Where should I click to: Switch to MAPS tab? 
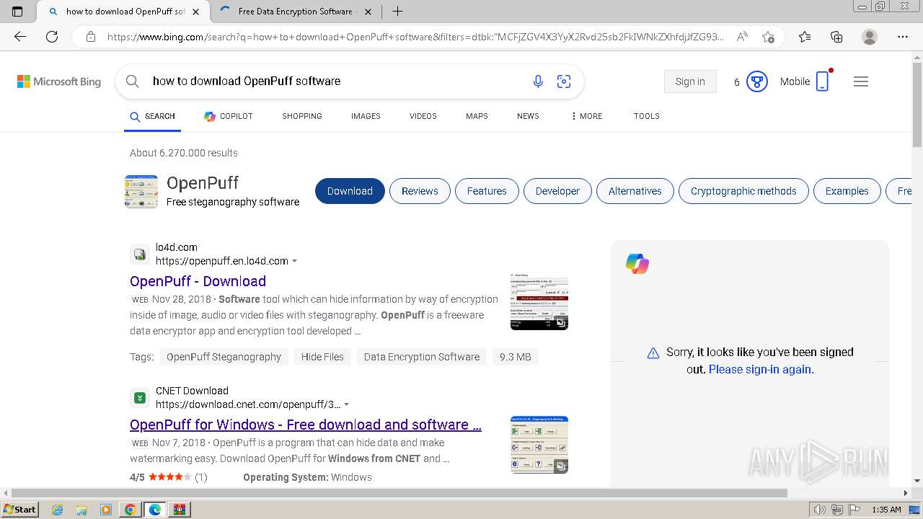coord(477,116)
